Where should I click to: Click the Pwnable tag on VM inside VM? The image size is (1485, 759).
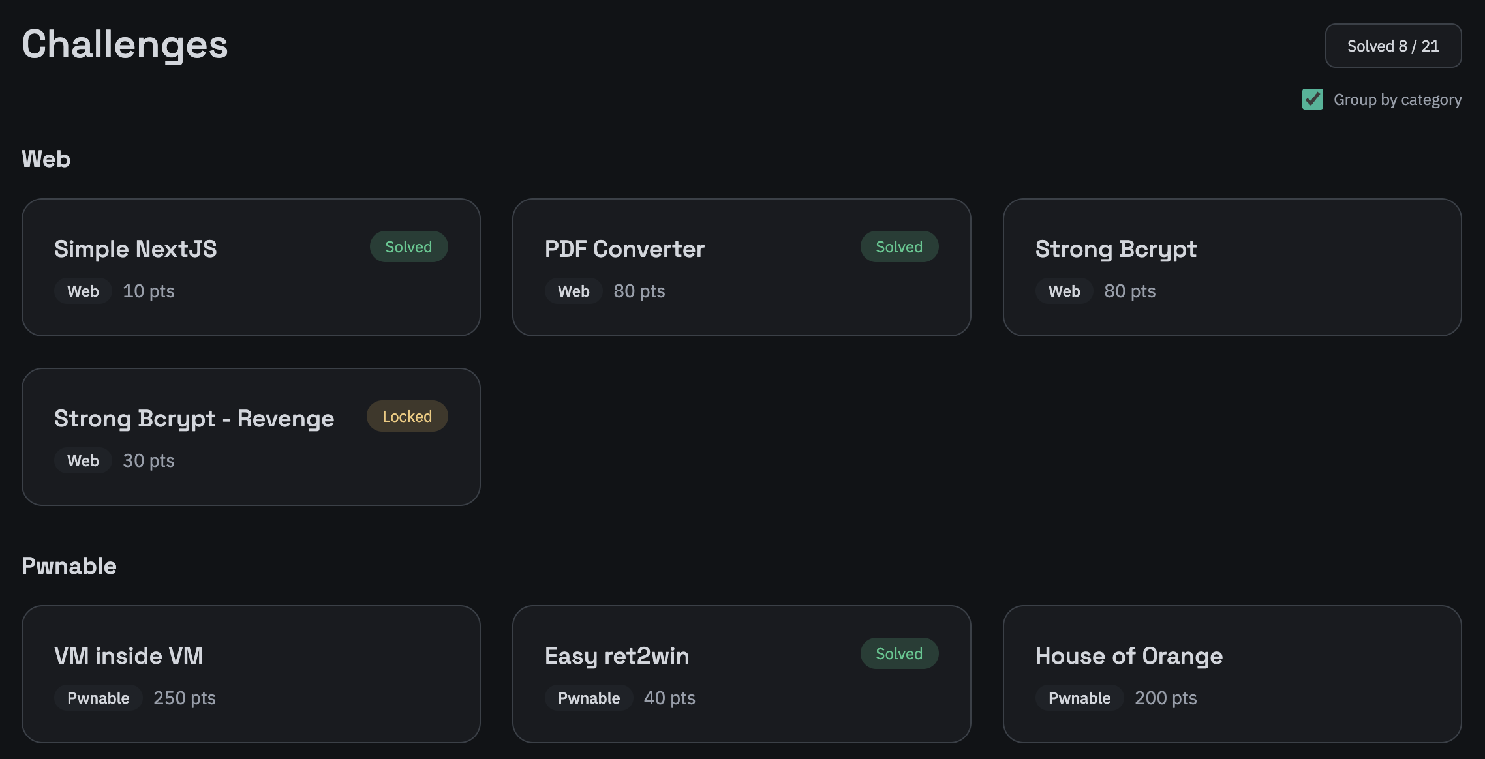[x=99, y=698]
